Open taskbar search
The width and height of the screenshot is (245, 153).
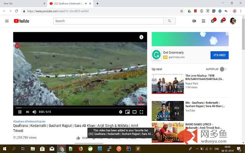tap(14, 149)
